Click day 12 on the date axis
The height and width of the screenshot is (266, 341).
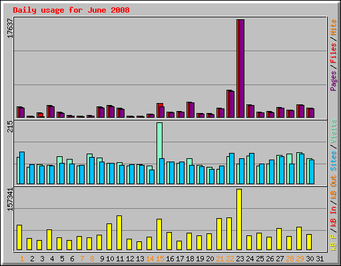point(130,259)
